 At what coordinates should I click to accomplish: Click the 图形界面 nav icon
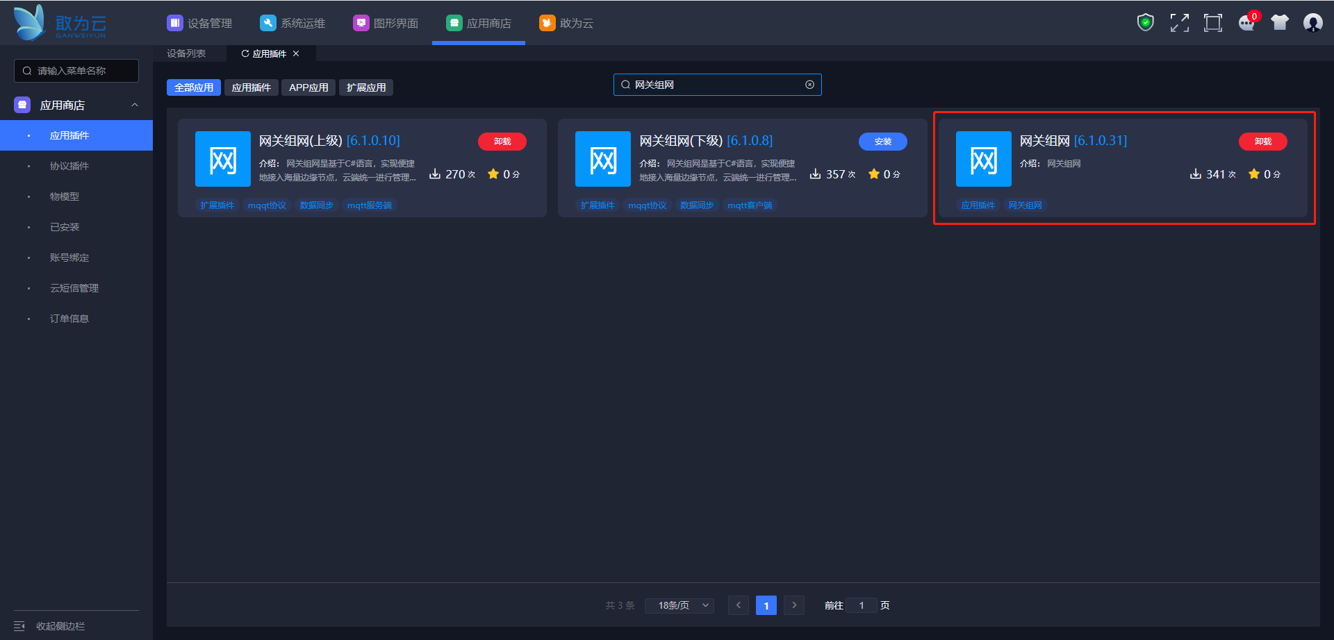point(361,23)
